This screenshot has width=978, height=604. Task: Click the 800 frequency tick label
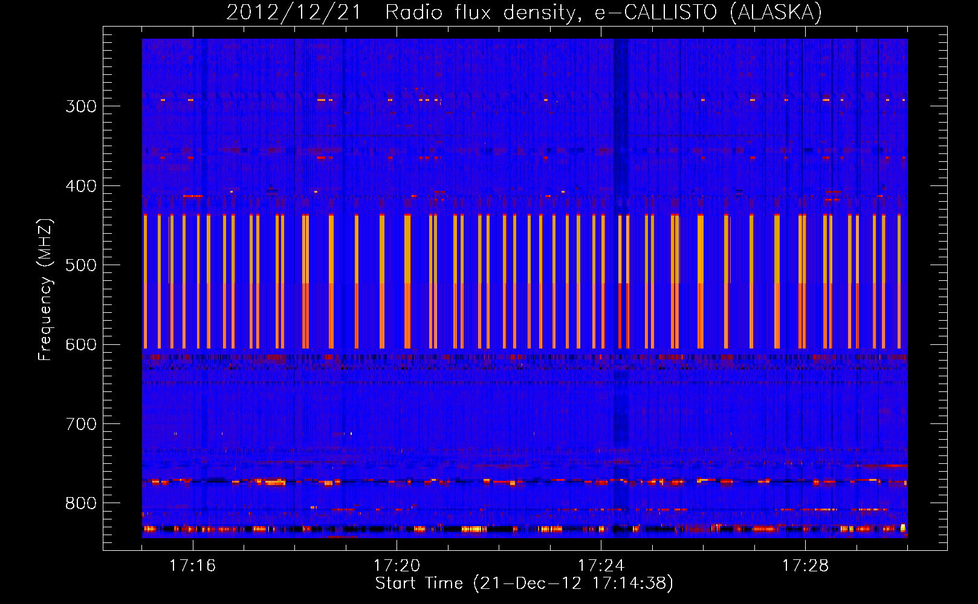[x=81, y=504]
